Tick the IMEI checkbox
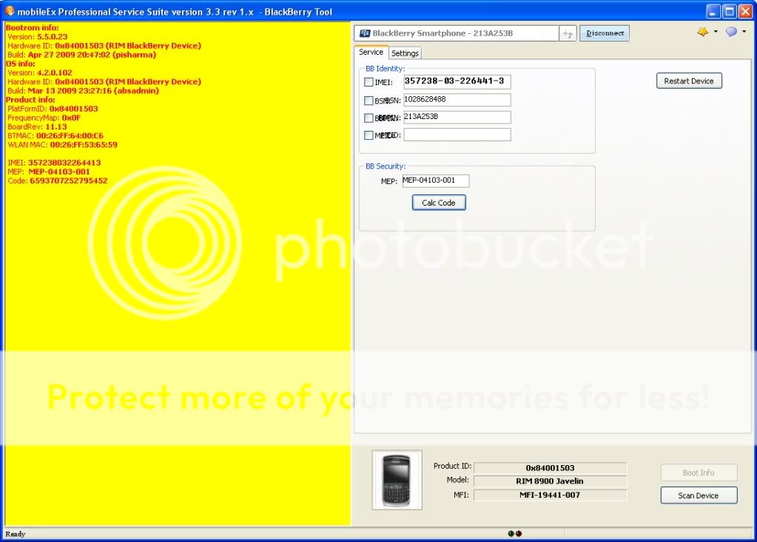The image size is (757, 542). 369,82
